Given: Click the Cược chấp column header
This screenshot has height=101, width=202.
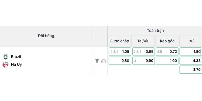Looking at the screenshot, I should click(119, 41).
